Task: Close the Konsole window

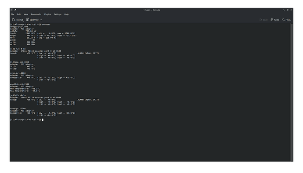Action: [291, 10]
